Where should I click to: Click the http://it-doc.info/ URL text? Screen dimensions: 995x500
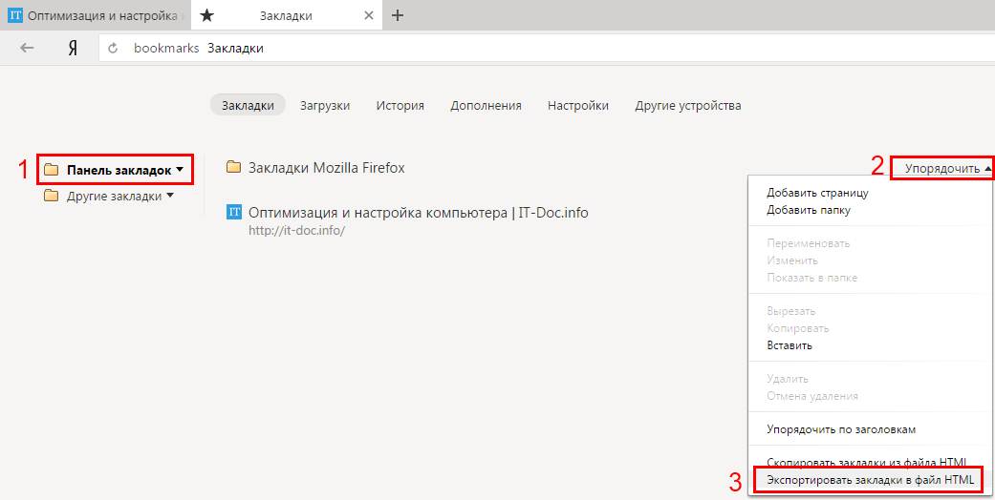point(296,231)
